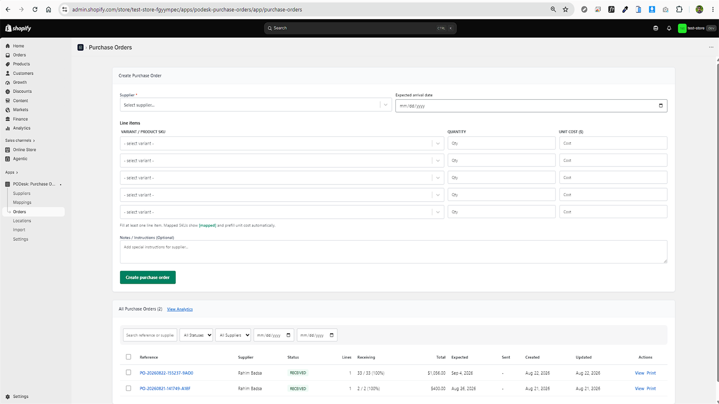719x404 pixels.
Task: Open the second select variant dropdown
Action: pos(282,161)
